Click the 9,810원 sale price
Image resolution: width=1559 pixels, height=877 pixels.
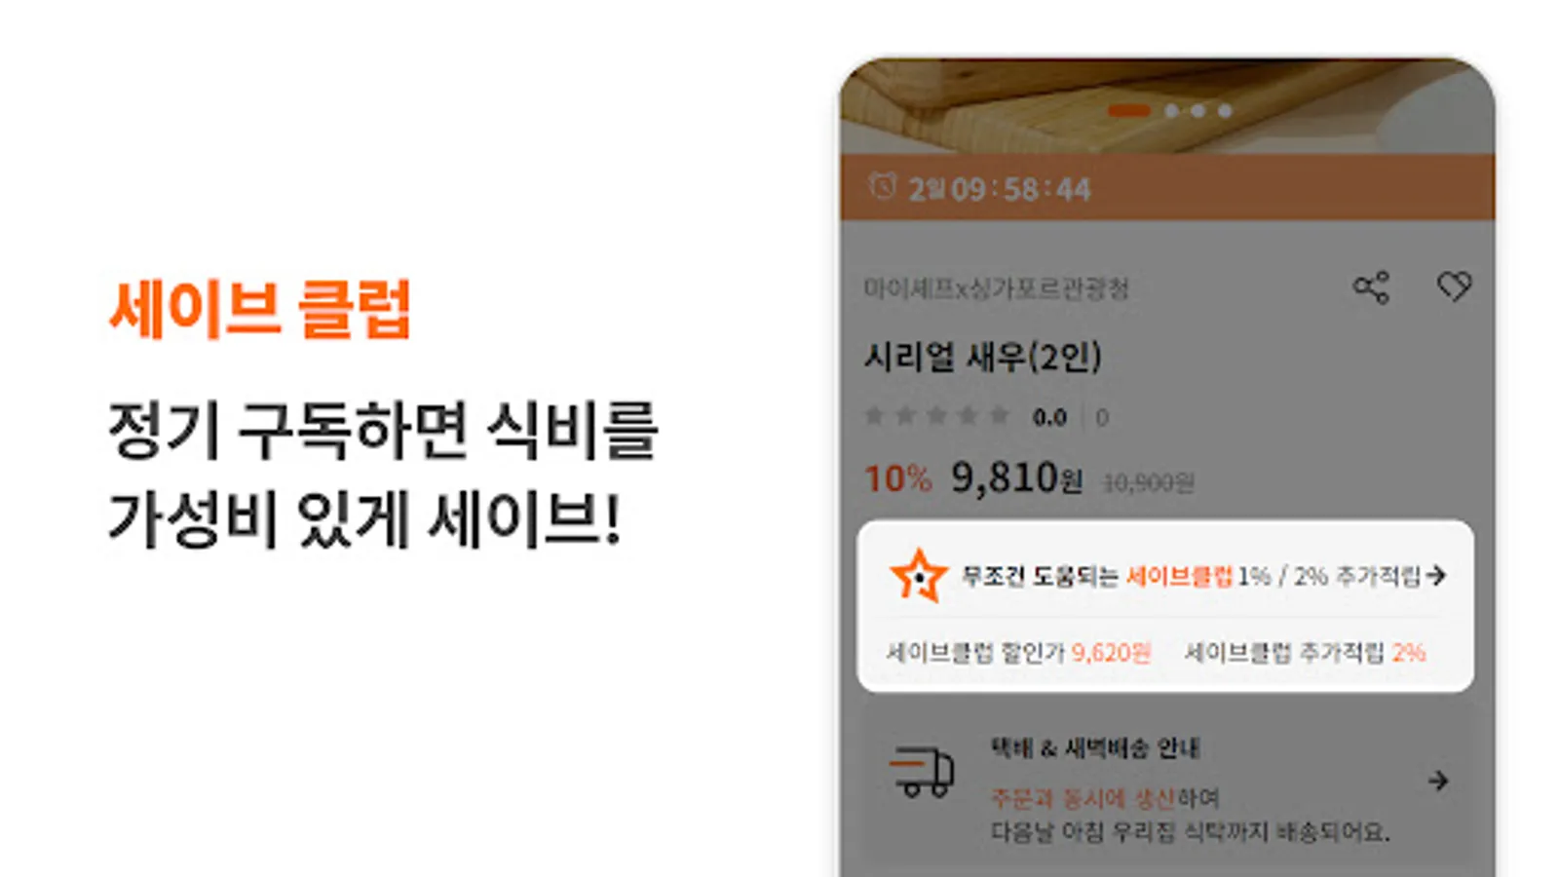click(x=1016, y=478)
